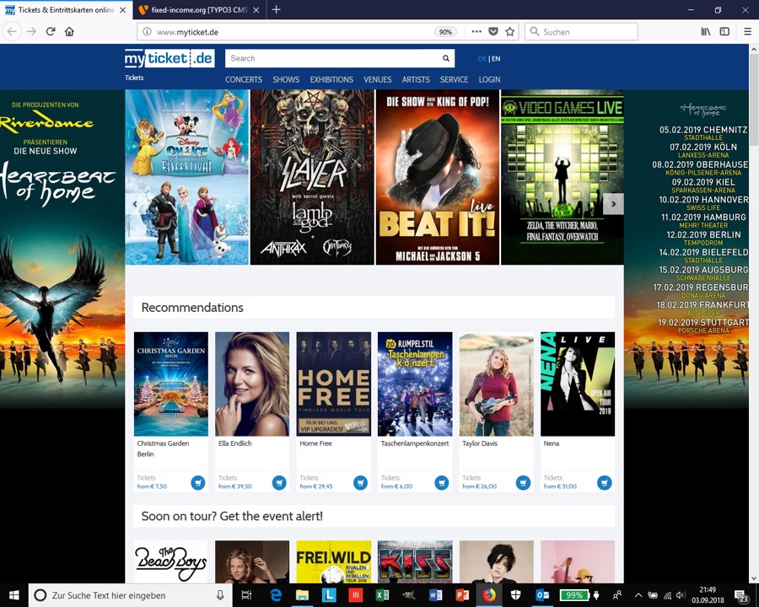Click the address bar URL www.myticket.de
The image size is (759, 607).
click(187, 32)
